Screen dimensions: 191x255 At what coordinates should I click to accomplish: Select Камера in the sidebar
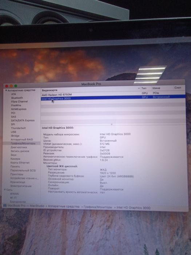coord(15,159)
